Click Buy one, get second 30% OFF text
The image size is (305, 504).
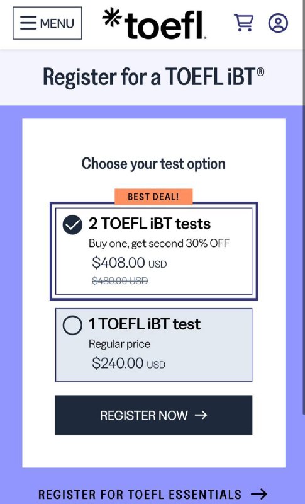(x=159, y=243)
